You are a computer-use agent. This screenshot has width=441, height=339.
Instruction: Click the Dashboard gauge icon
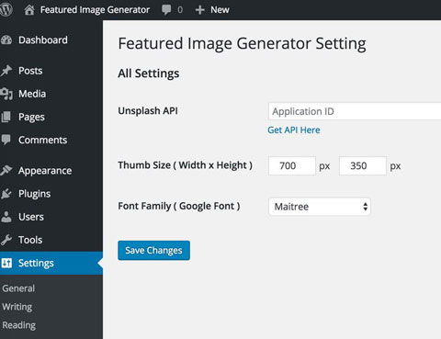(6, 40)
